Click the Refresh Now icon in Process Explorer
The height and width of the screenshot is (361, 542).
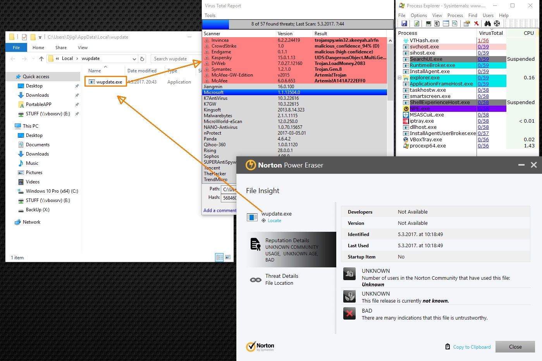(417, 24)
